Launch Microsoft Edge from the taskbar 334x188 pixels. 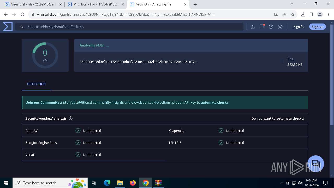click(107, 183)
